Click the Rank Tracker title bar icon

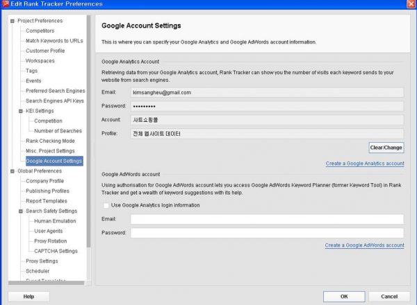6,4
